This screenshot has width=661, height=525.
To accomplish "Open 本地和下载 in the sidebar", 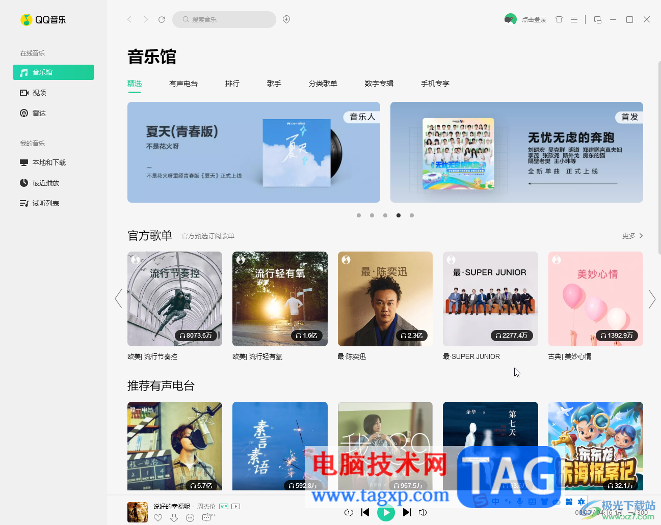I will coord(54,162).
